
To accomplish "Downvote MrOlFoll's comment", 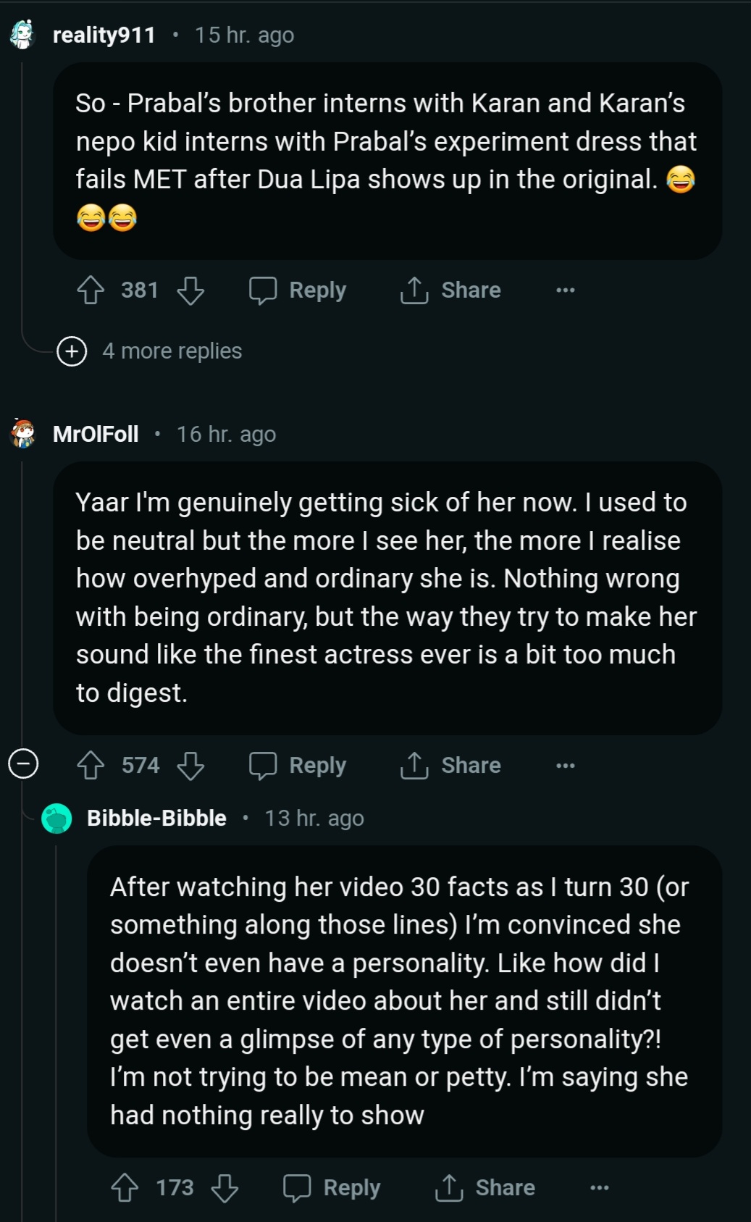I will click(190, 766).
